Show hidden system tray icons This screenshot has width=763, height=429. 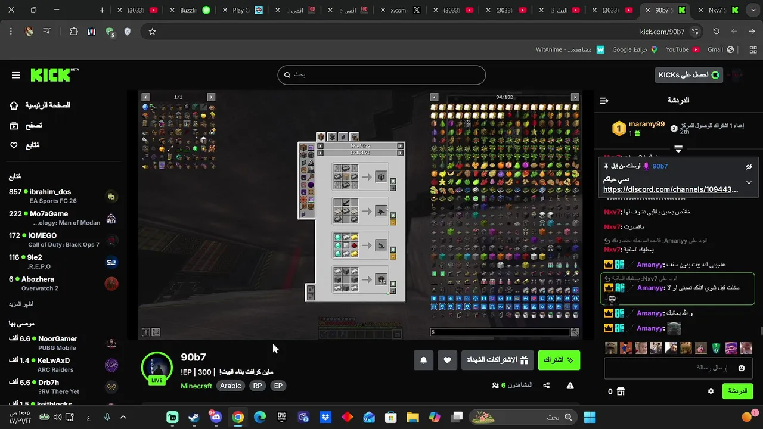tap(123, 417)
